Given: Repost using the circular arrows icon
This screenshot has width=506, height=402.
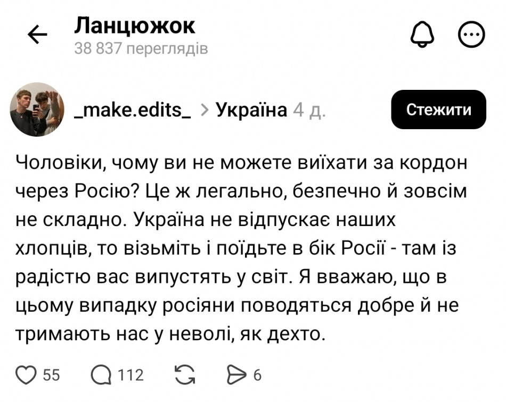Looking at the screenshot, I should 185,375.
